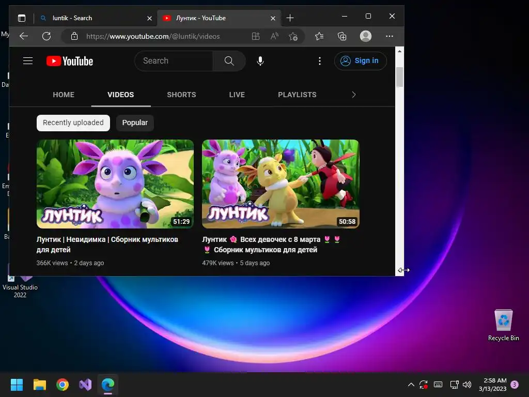This screenshot has height=397, width=529.
Task: Close the luntik - Search tab
Action: pyautogui.click(x=149, y=18)
